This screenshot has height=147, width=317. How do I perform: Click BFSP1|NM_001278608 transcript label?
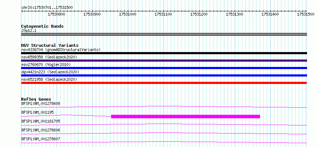(41, 103)
